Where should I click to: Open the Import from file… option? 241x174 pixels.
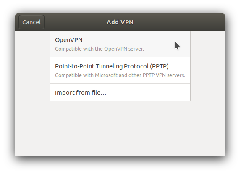120,93
